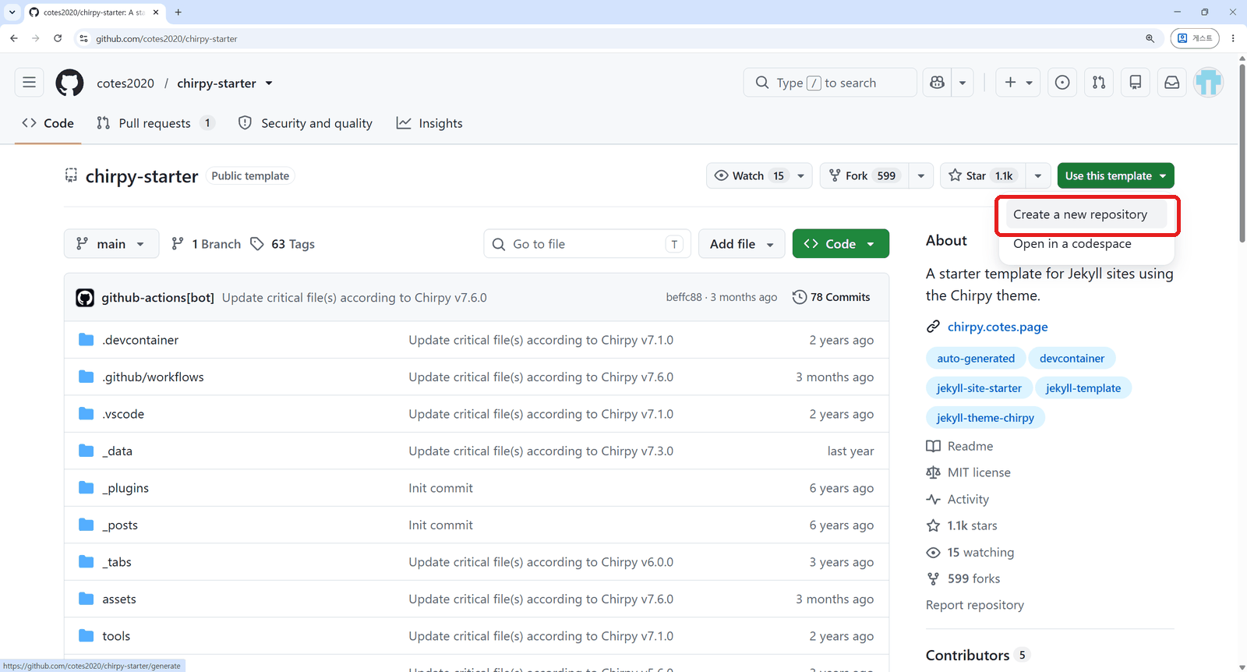
Task: Open the 63 Tags link
Action: (x=282, y=244)
